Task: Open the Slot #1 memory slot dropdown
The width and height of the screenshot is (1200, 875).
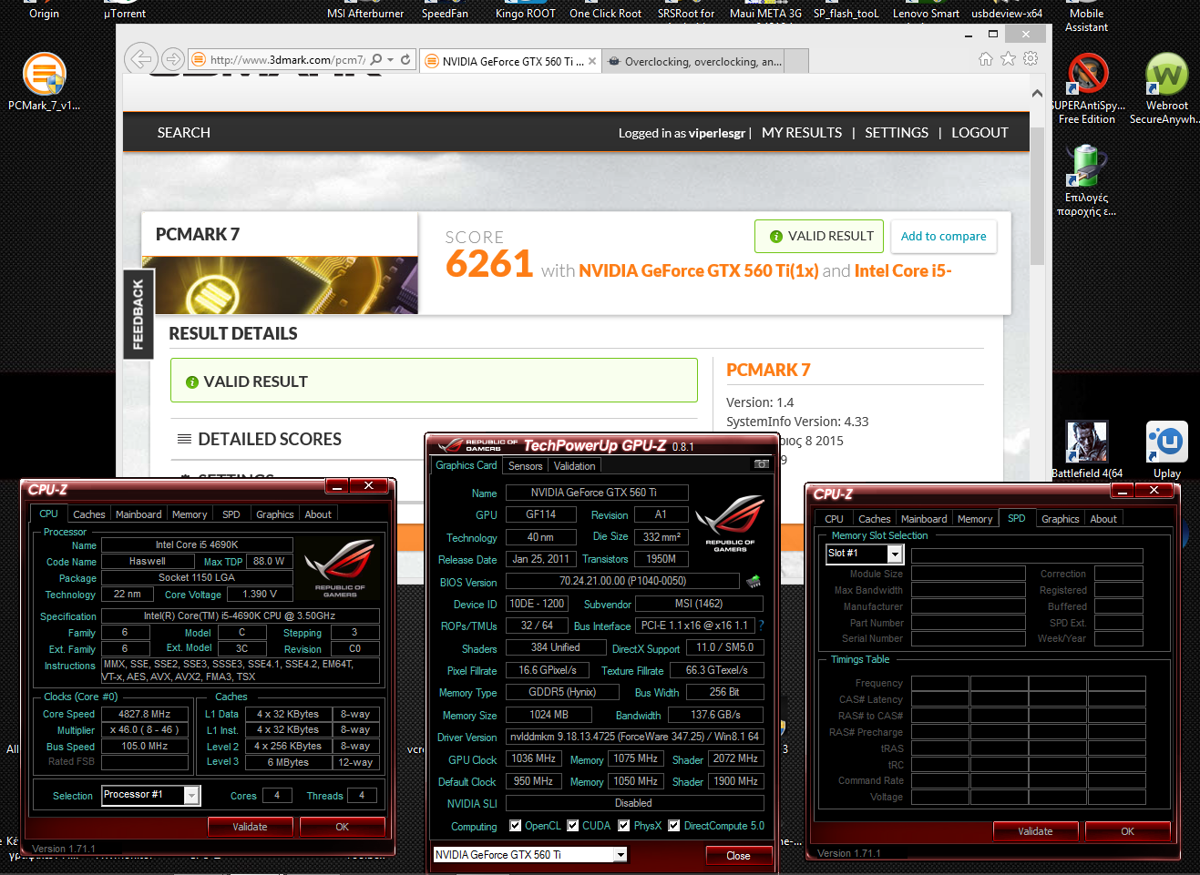Action: click(895, 555)
